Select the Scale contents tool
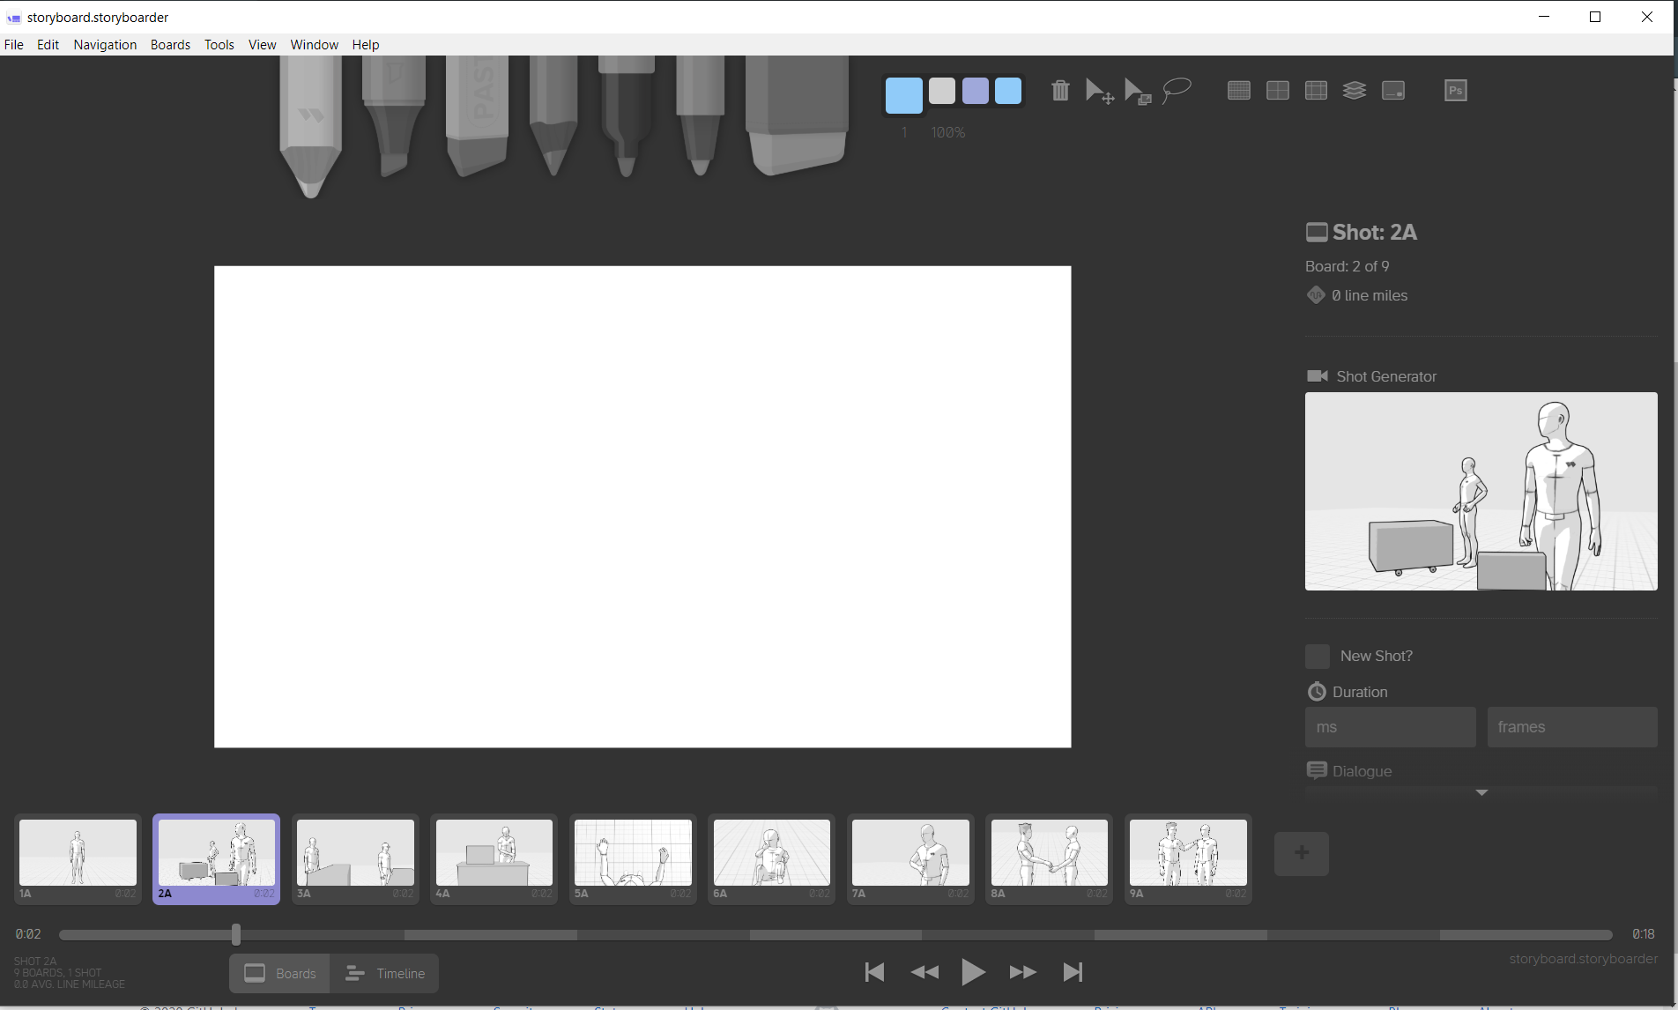Image resolution: width=1678 pixels, height=1010 pixels. 1137,90
